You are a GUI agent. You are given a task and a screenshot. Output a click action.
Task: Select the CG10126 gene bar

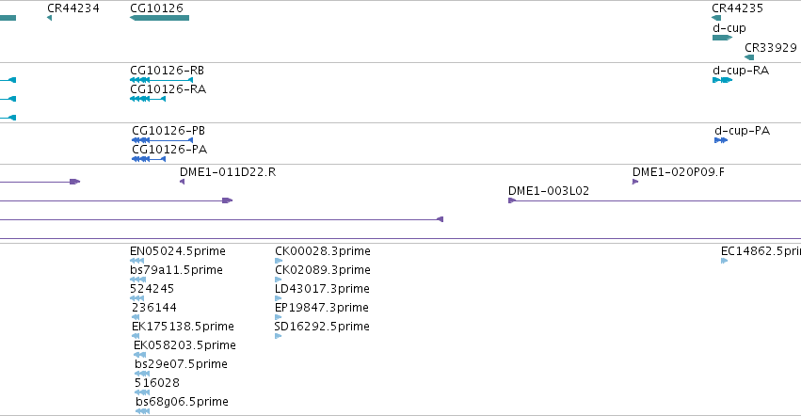tap(159, 18)
